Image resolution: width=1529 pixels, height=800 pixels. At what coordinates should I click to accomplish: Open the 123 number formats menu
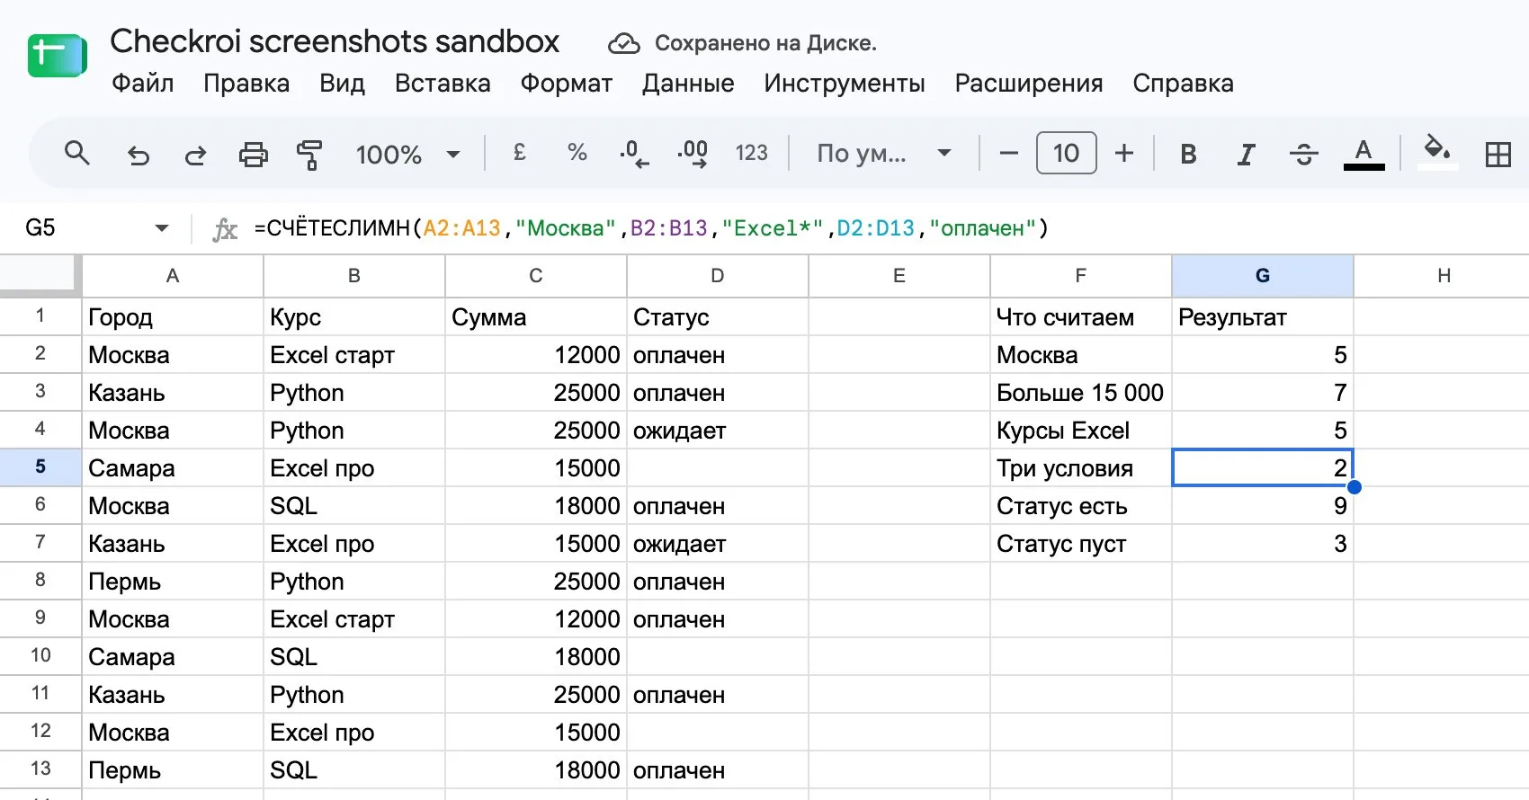tap(751, 153)
